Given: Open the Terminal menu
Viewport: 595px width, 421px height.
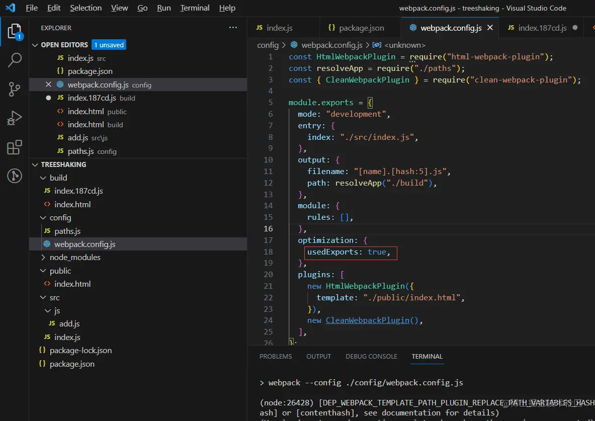Looking at the screenshot, I should (x=195, y=8).
